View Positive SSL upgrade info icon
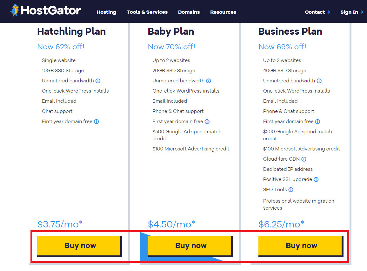The width and height of the screenshot is (367, 271). click(316, 180)
